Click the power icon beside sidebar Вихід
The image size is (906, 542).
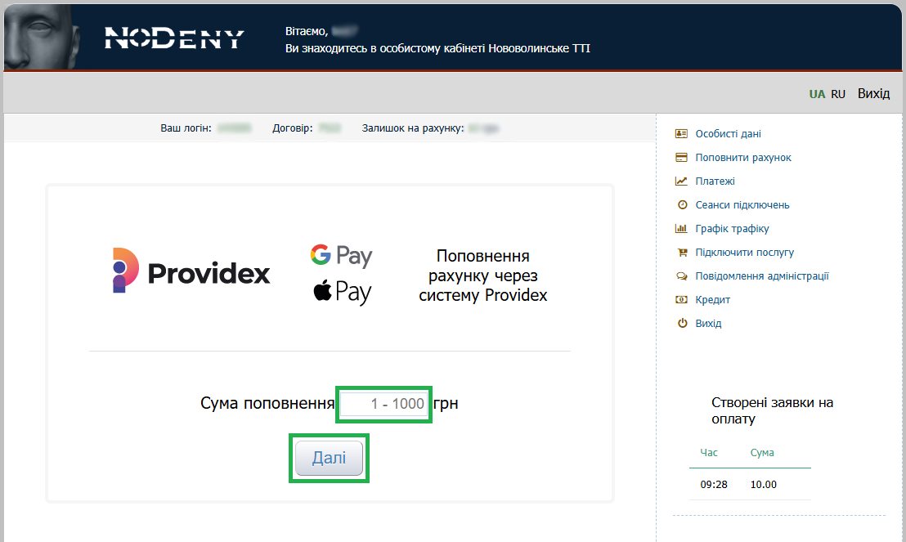coord(683,323)
